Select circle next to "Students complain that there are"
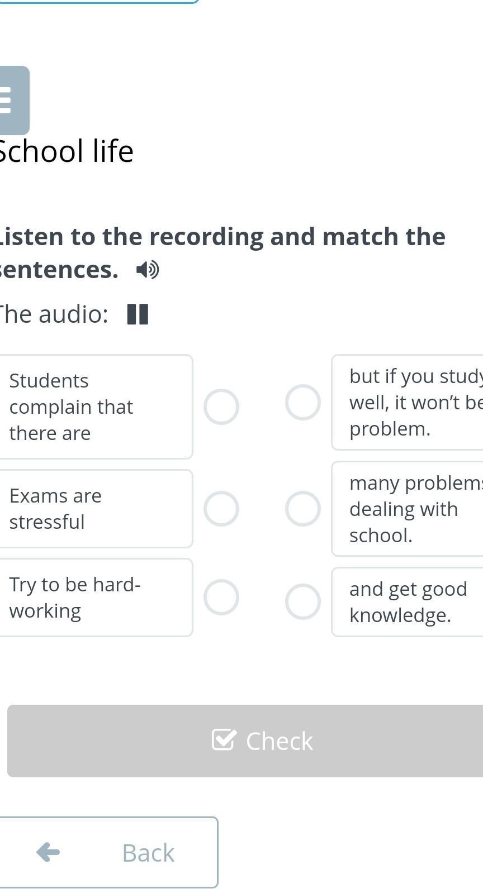This screenshot has width=483, height=889. [x=221, y=407]
